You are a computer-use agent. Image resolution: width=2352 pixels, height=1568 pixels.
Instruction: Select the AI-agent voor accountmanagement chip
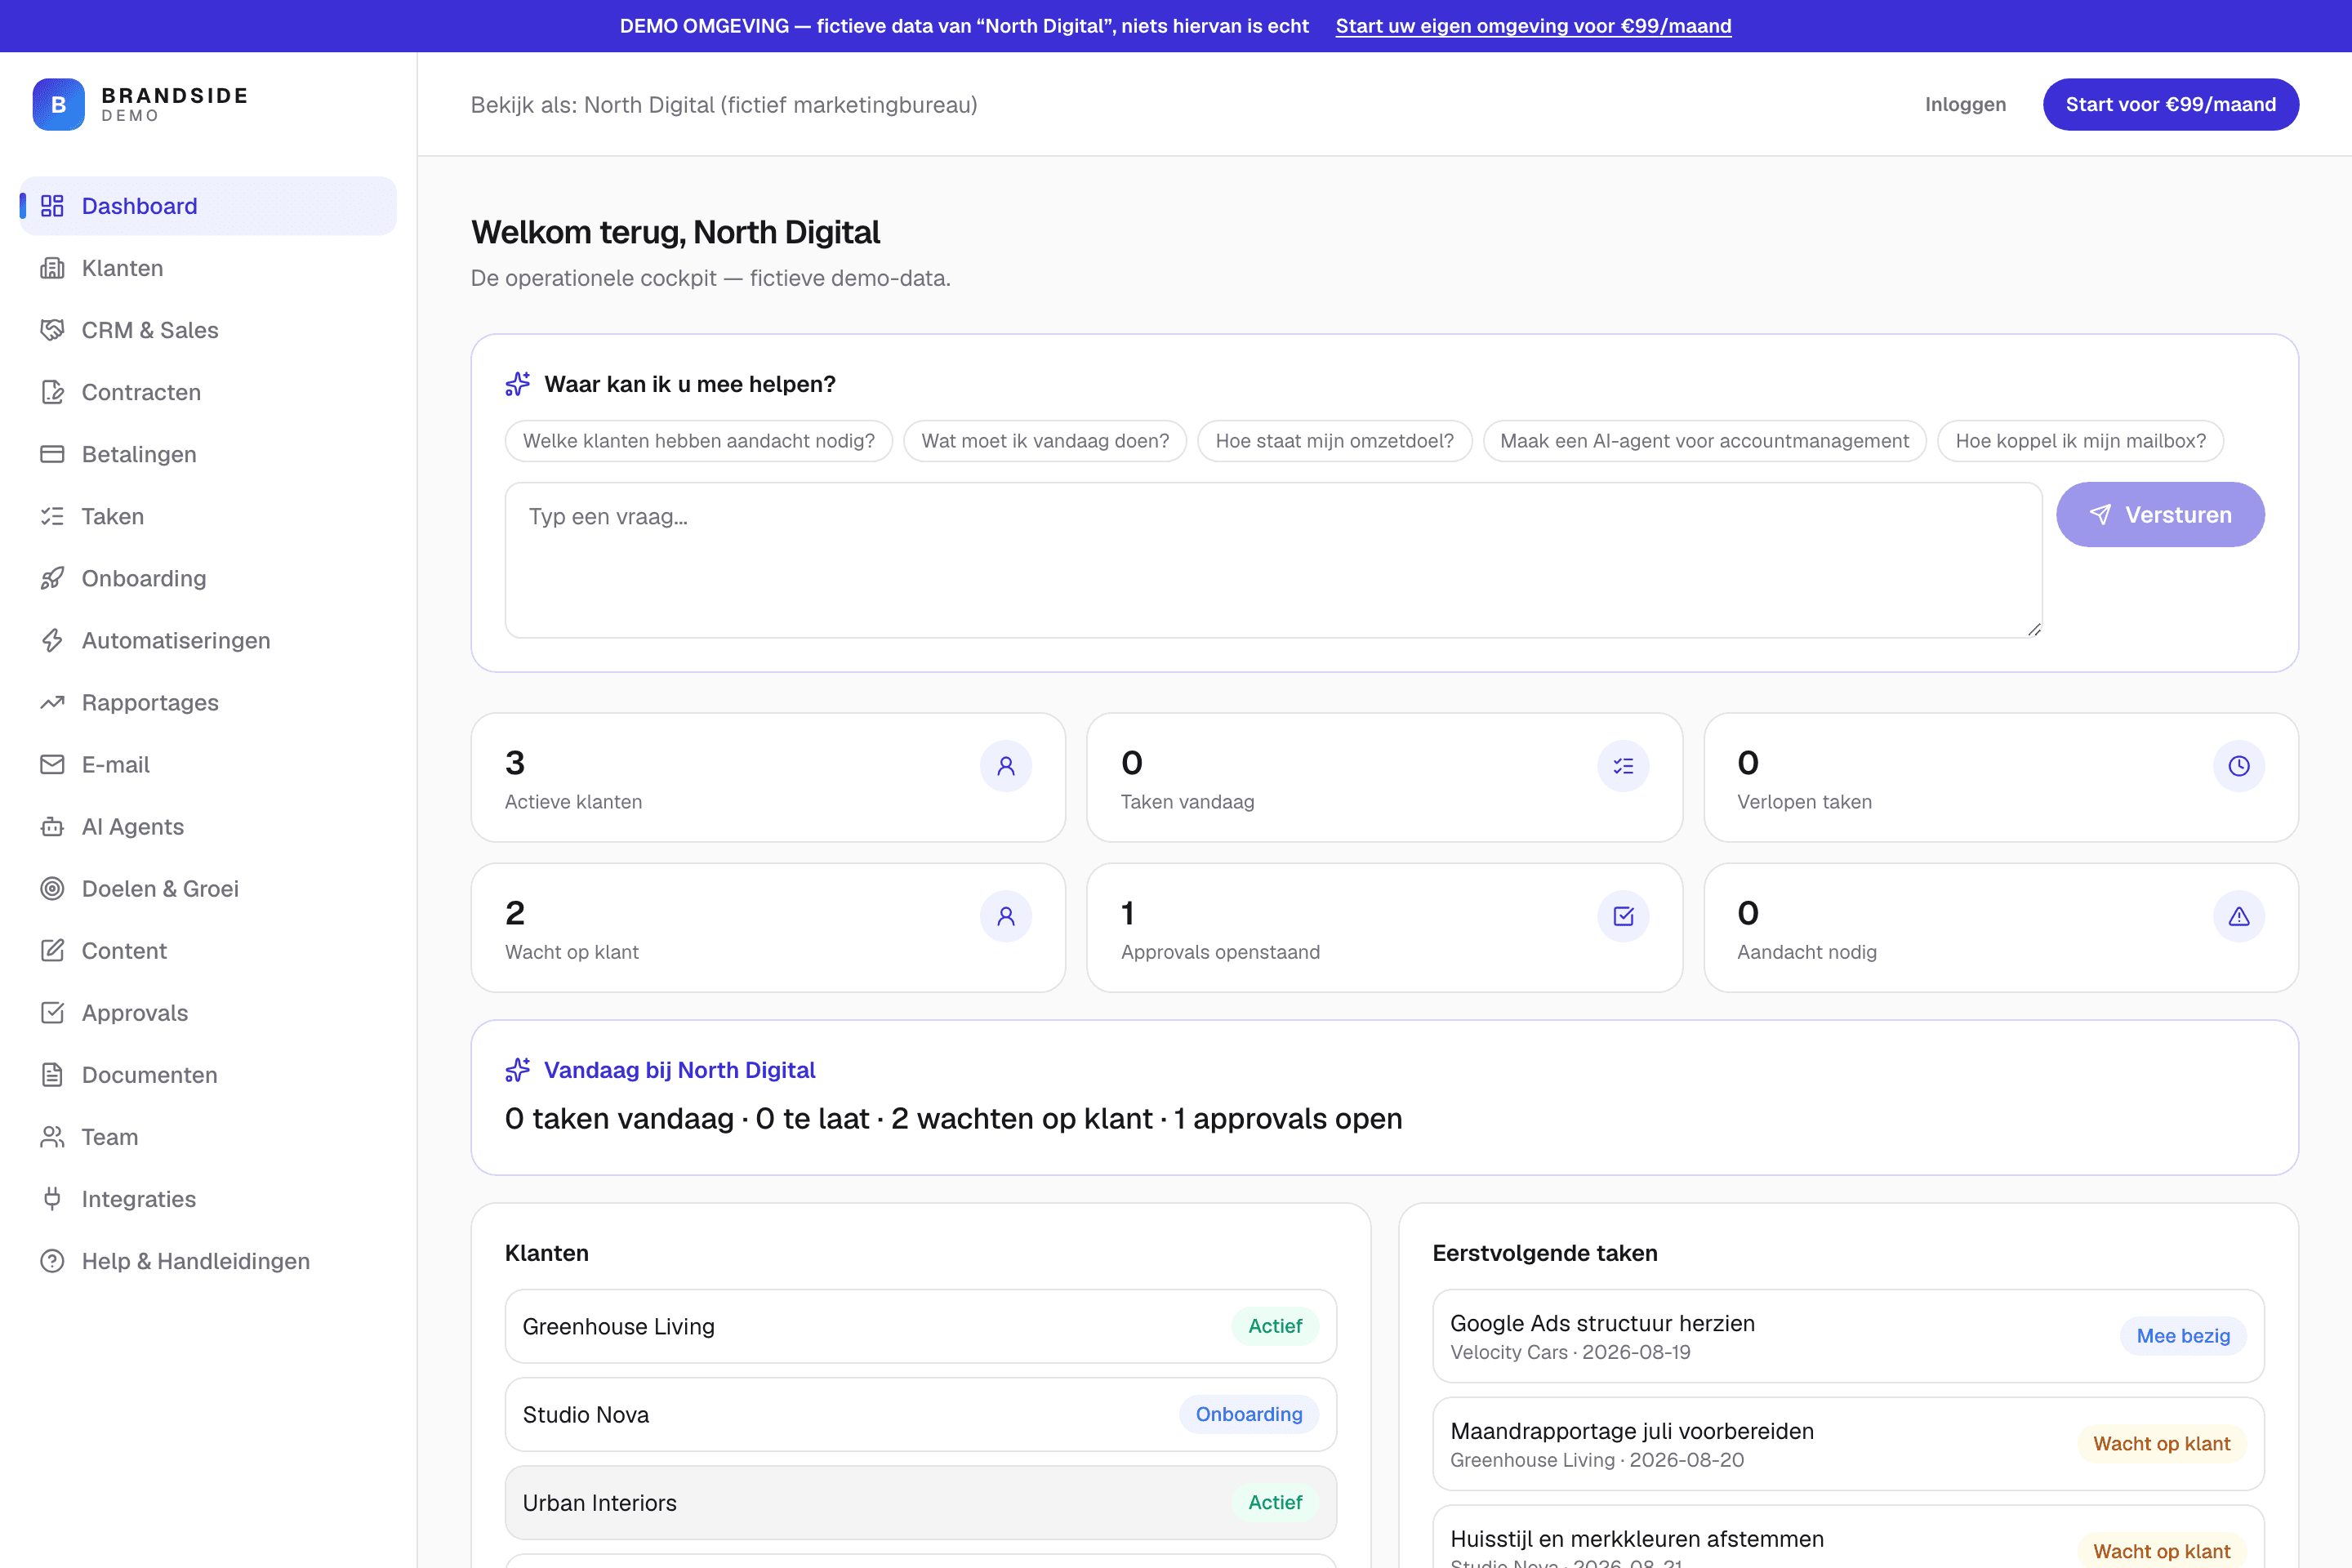click(x=1704, y=441)
